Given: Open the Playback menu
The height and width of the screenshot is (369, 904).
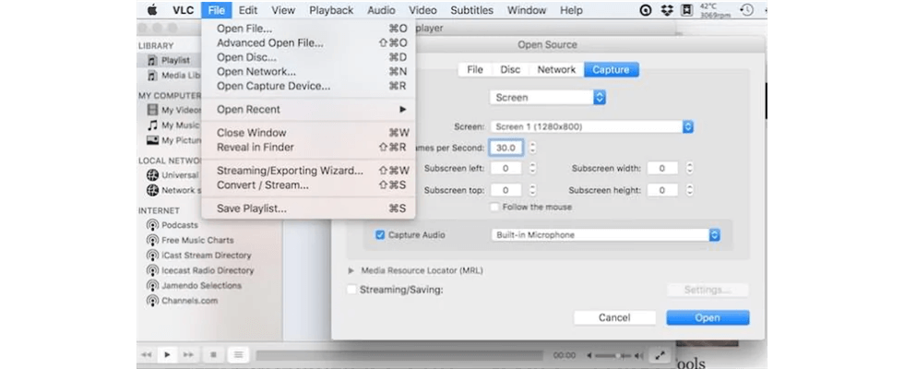Looking at the screenshot, I should pos(331,10).
